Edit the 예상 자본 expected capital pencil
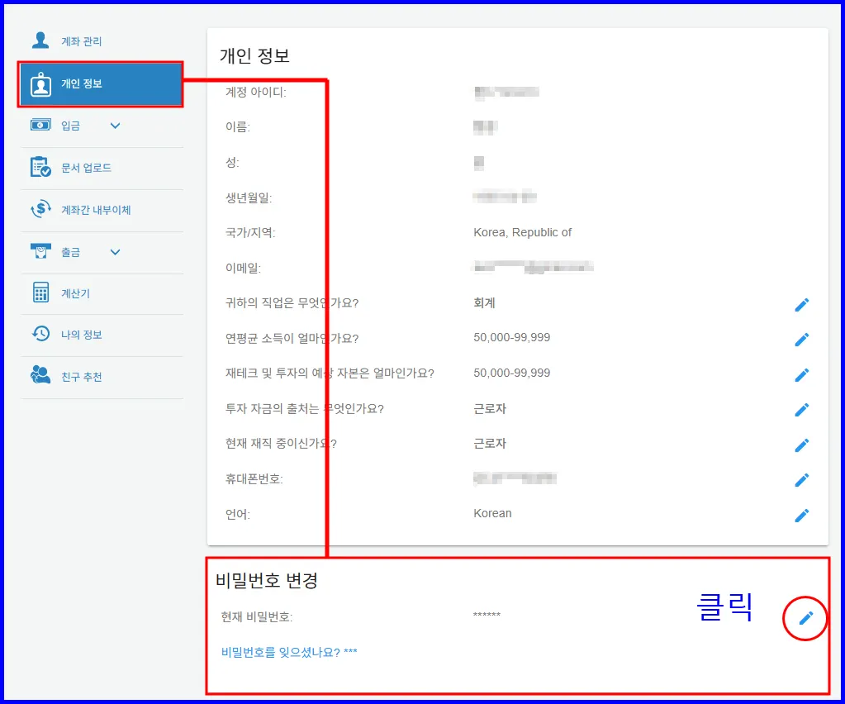 (x=801, y=375)
